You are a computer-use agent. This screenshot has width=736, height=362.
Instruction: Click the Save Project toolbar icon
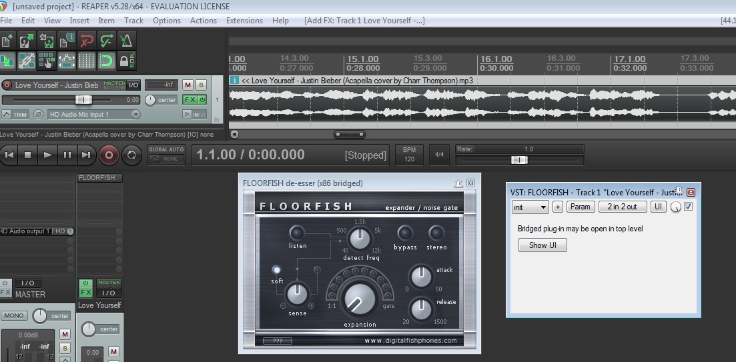[x=47, y=41]
